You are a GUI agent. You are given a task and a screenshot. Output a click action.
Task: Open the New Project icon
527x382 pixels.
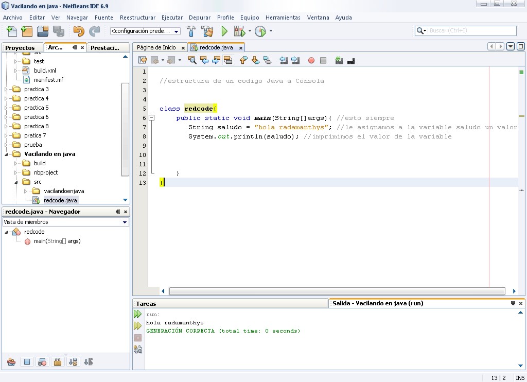[x=26, y=31]
